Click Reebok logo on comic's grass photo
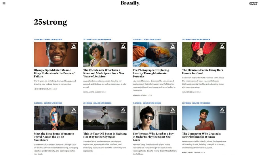 pos(222,46)
